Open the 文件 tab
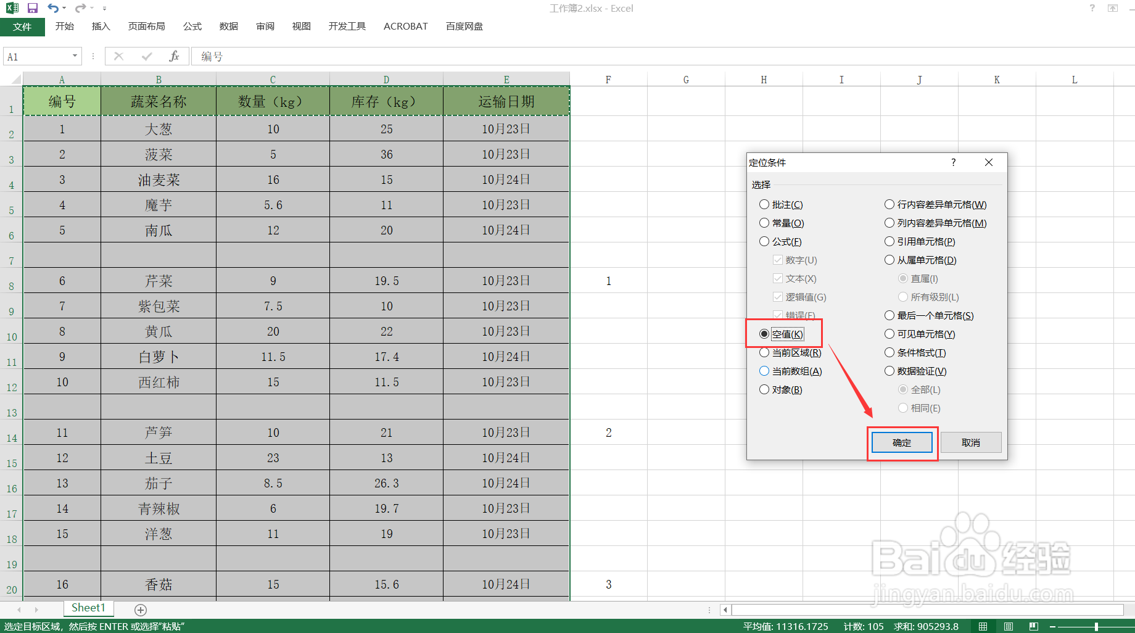Screen dimensions: 1135x633 22,27
